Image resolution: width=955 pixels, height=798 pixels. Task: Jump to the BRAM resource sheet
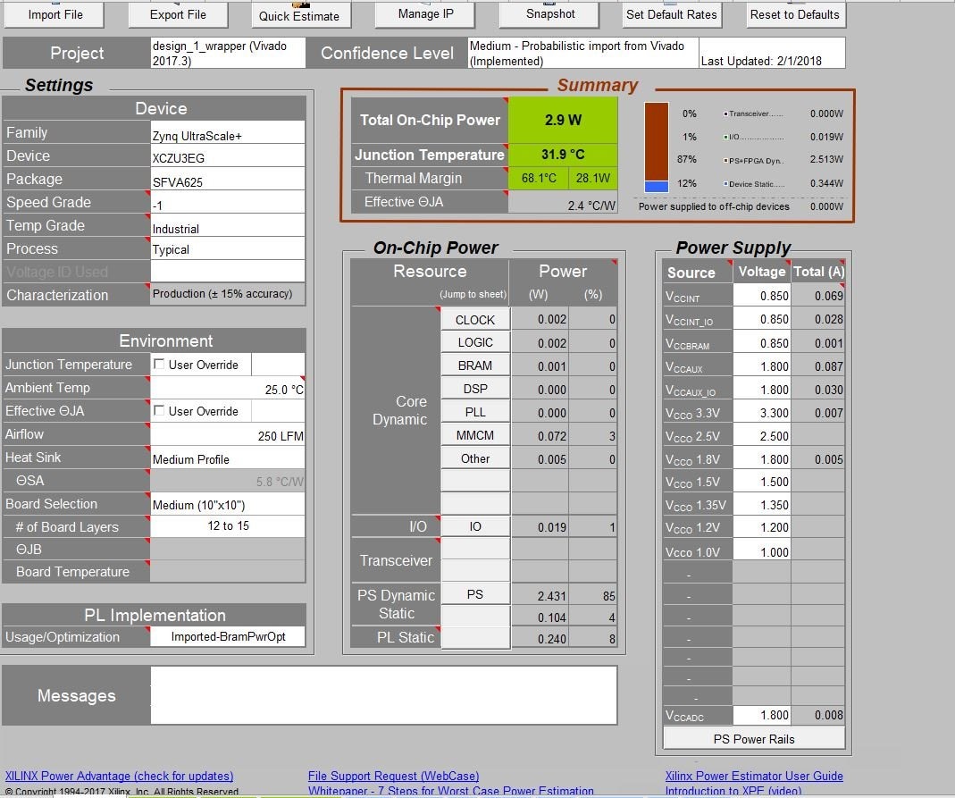click(474, 365)
